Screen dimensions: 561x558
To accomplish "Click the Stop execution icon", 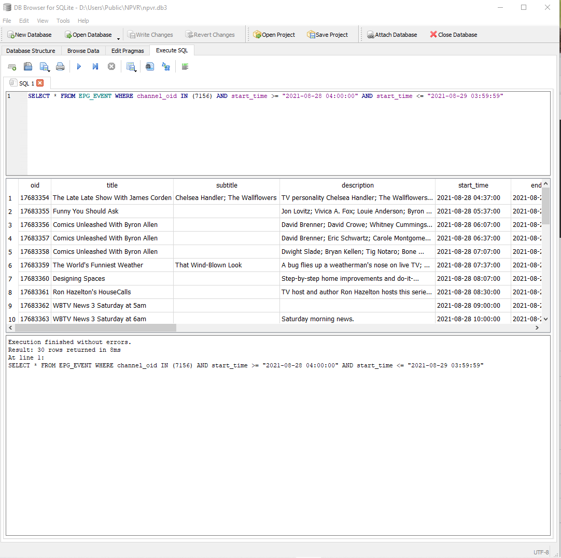I will pyautogui.click(x=111, y=66).
